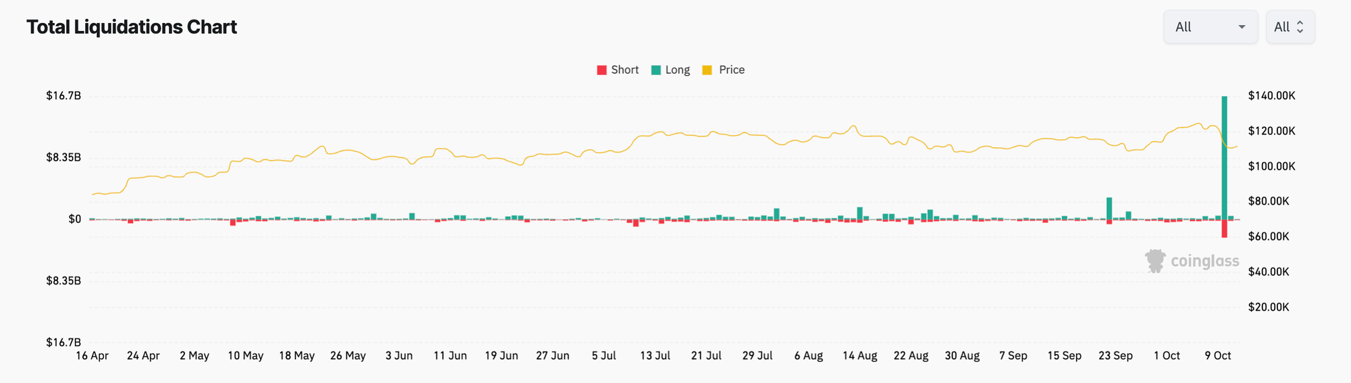Hide Short liquidations via legend text

tap(625, 70)
